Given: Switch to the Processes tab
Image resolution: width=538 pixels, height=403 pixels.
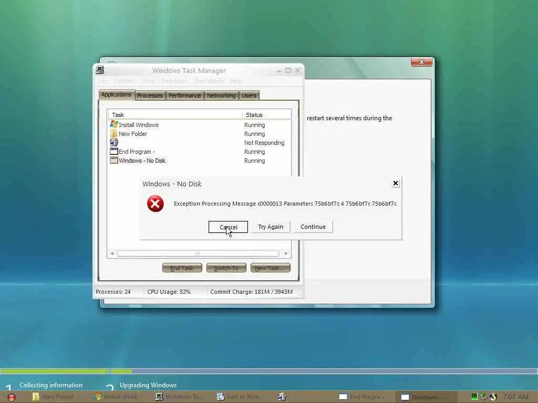Looking at the screenshot, I should pyautogui.click(x=150, y=96).
